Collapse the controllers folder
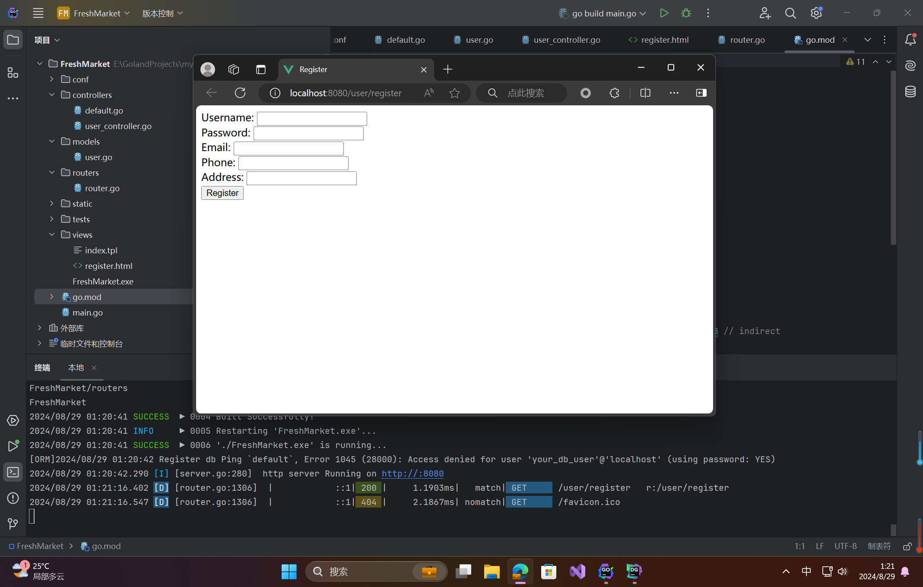Viewport: 923px width, 587px height. tap(52, 95)
